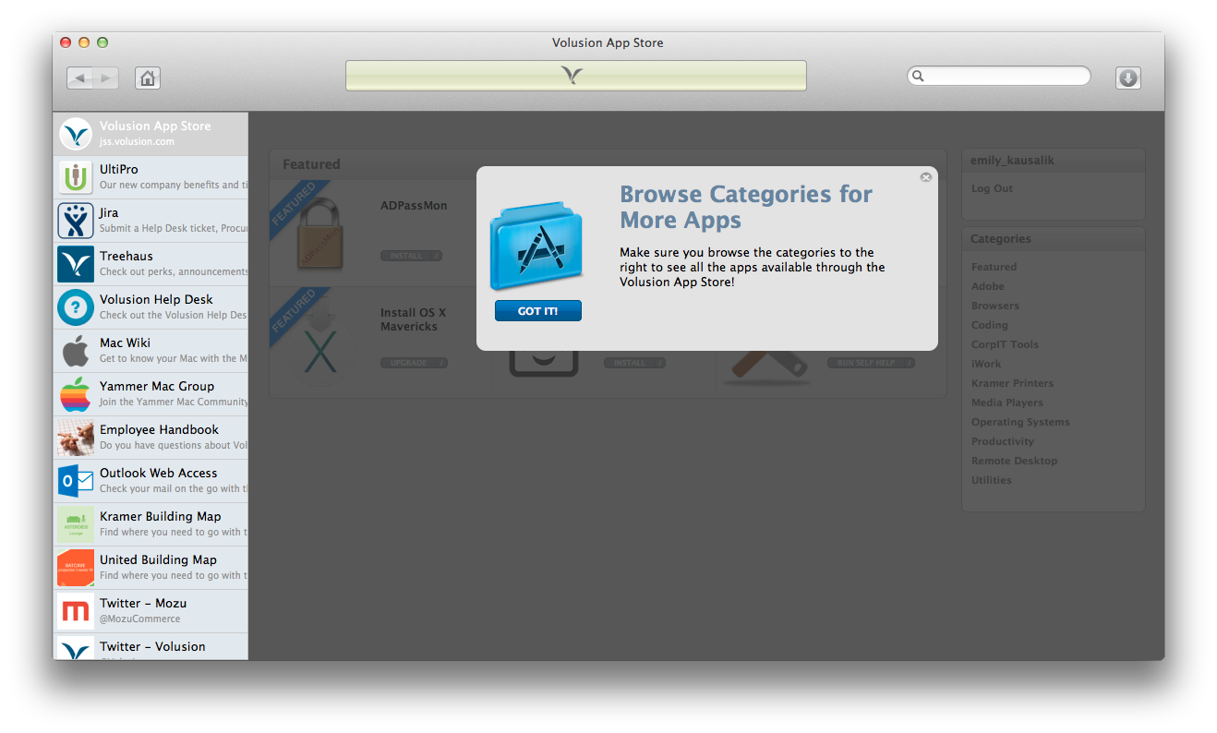Click the 'ADPassMon' app title
This screenshot has height=733, width=1217.
point(414,205)
